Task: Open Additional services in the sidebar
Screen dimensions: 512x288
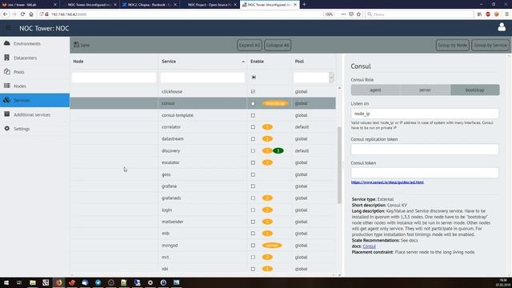Action: pos(34,114)
